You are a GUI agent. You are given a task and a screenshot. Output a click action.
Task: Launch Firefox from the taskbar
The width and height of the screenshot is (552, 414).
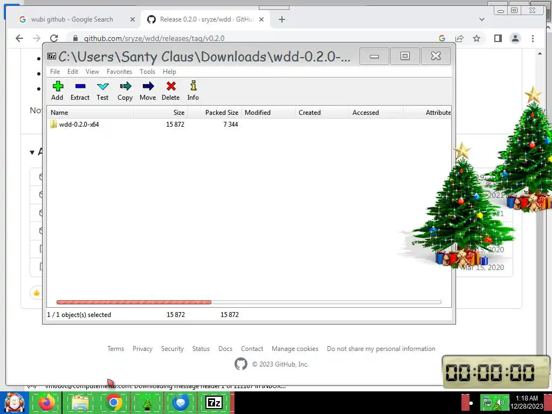46,403
